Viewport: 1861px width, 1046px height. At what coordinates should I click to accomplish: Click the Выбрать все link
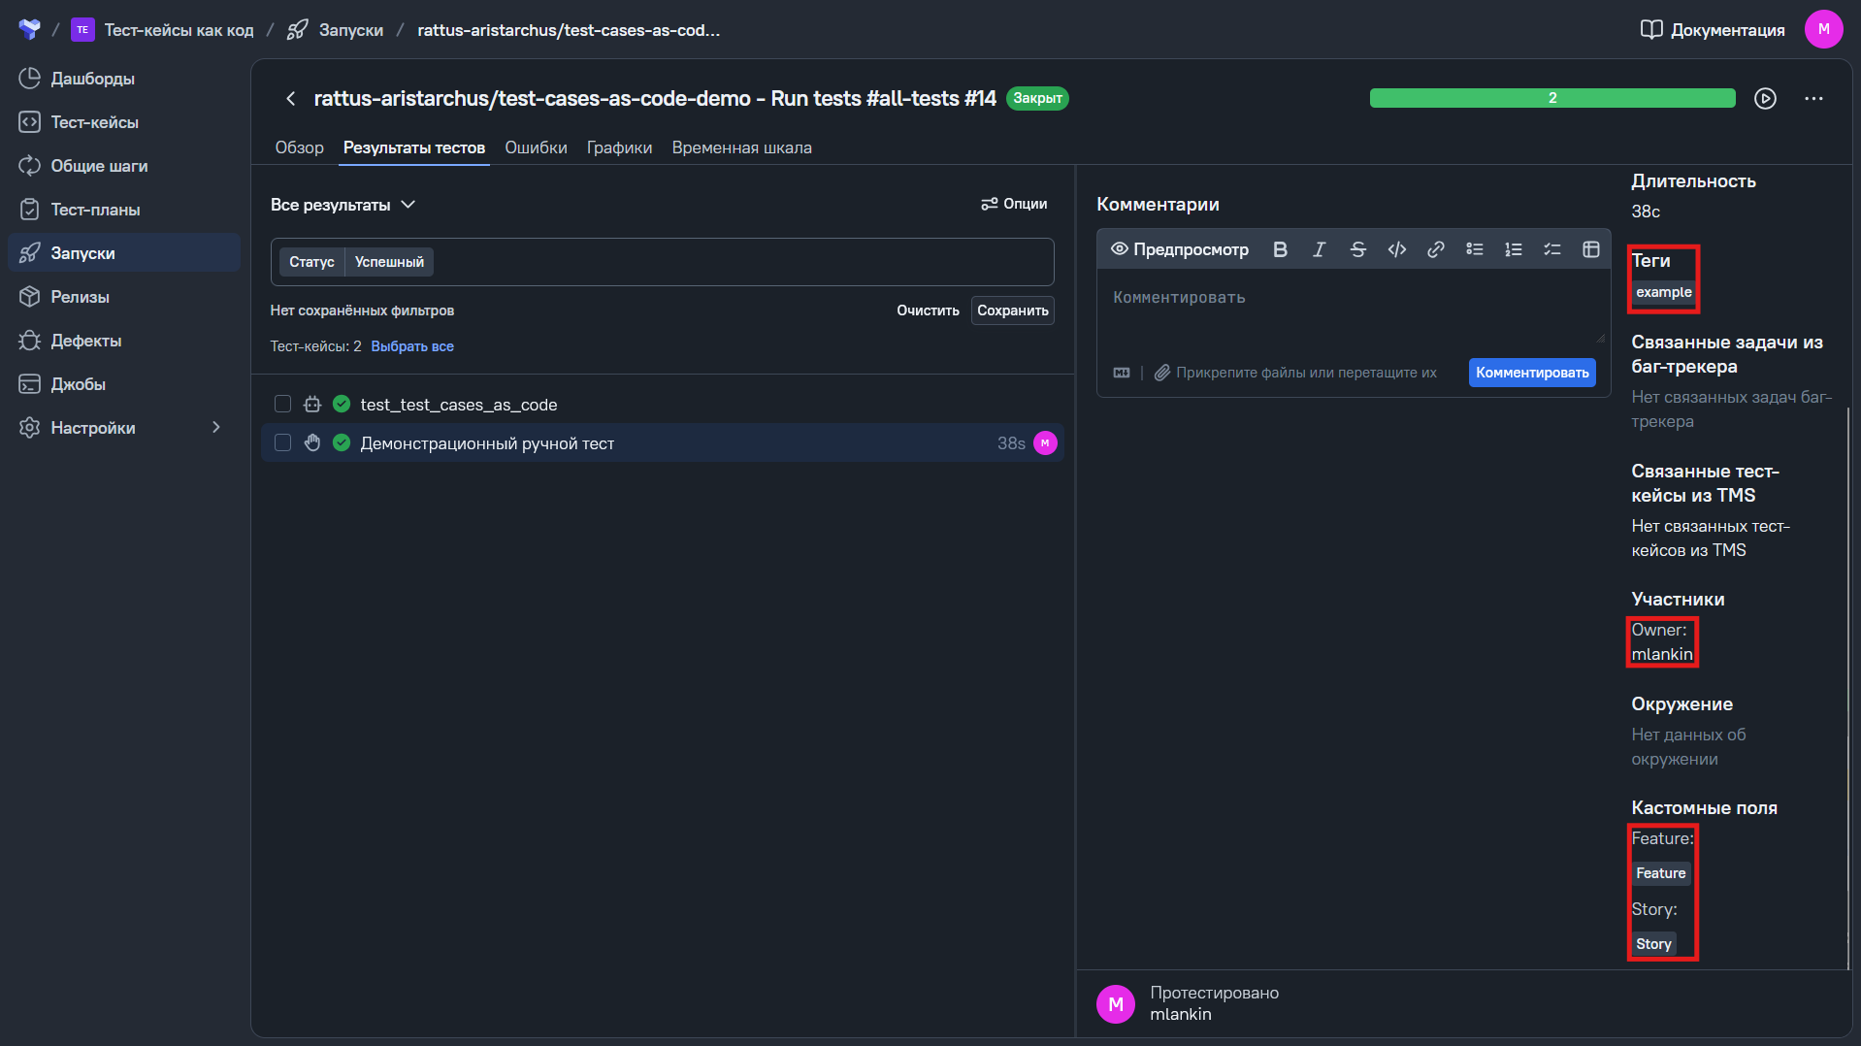412,346
